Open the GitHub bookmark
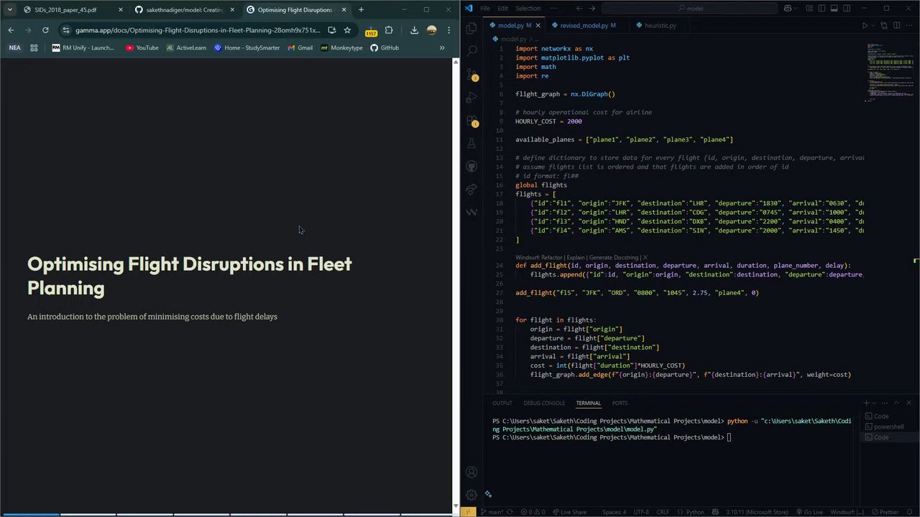Screen dimensions: 920x517 click(385, 47)
